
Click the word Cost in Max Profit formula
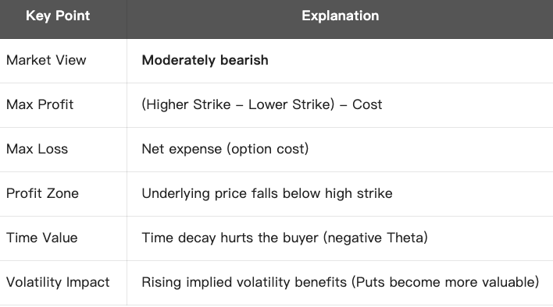pos(367,104)
